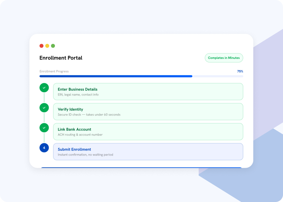Viewport: 283px width, 202px height.
Task: Click the green checkmark beside Link Bank Account
Action: pos(44,128)
